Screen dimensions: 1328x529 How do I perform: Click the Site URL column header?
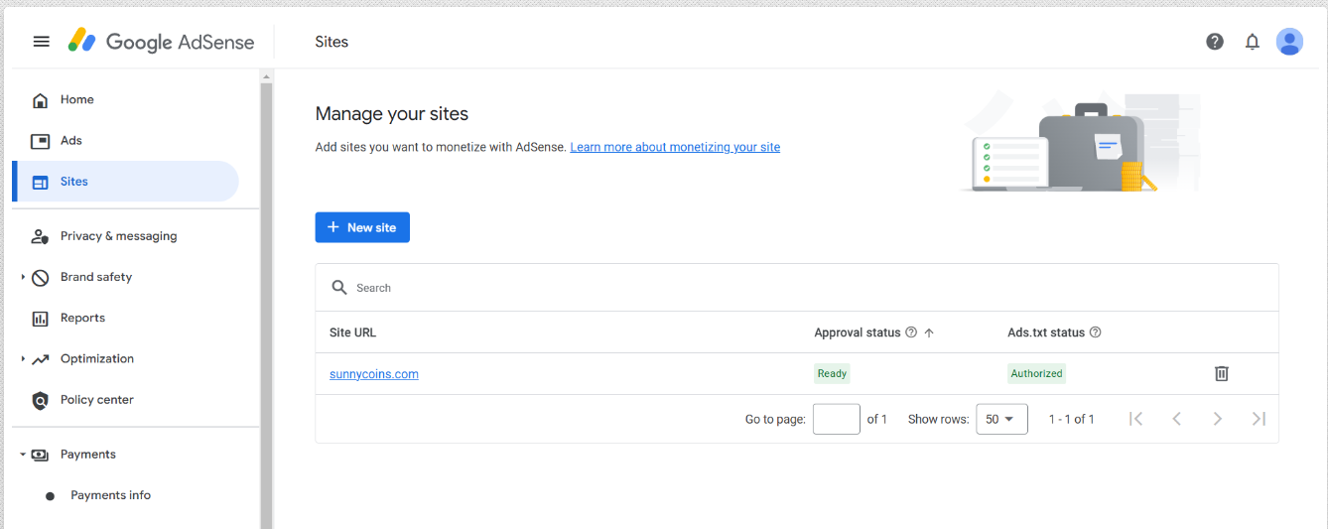[x=353, y=332]
